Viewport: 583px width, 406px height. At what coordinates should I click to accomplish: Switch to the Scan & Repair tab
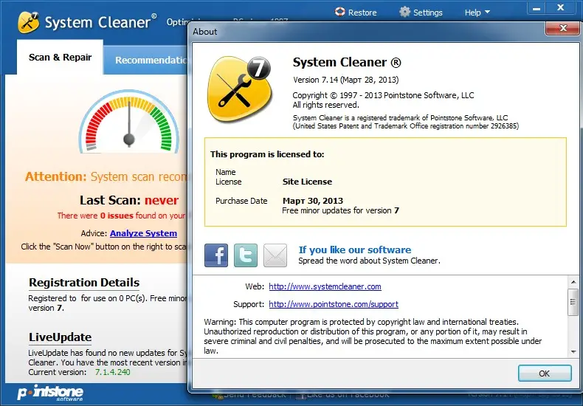[60, 58]
